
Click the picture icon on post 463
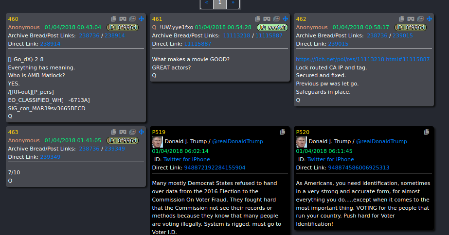(132, 132)
